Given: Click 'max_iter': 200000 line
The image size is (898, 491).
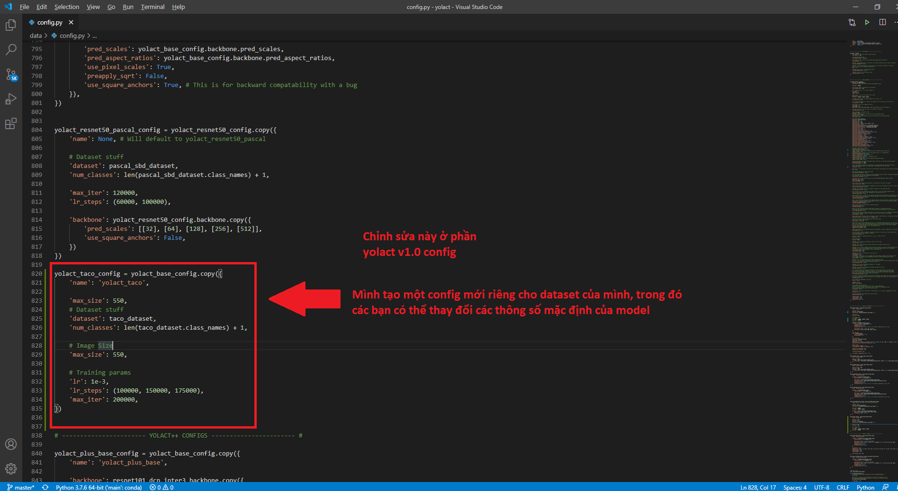Looking at the screenshot, I should [x=103, y=399].
